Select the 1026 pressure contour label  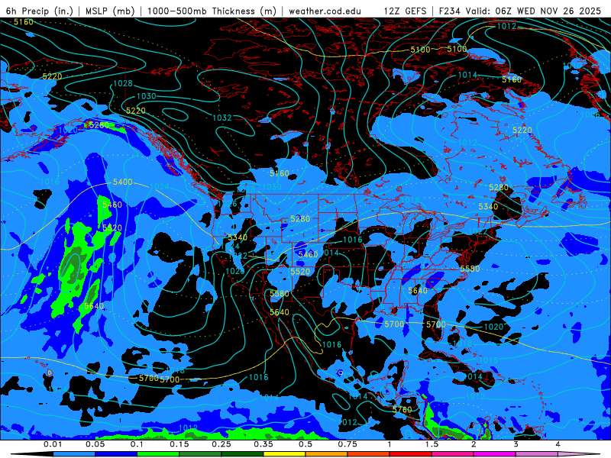[227, 204]
